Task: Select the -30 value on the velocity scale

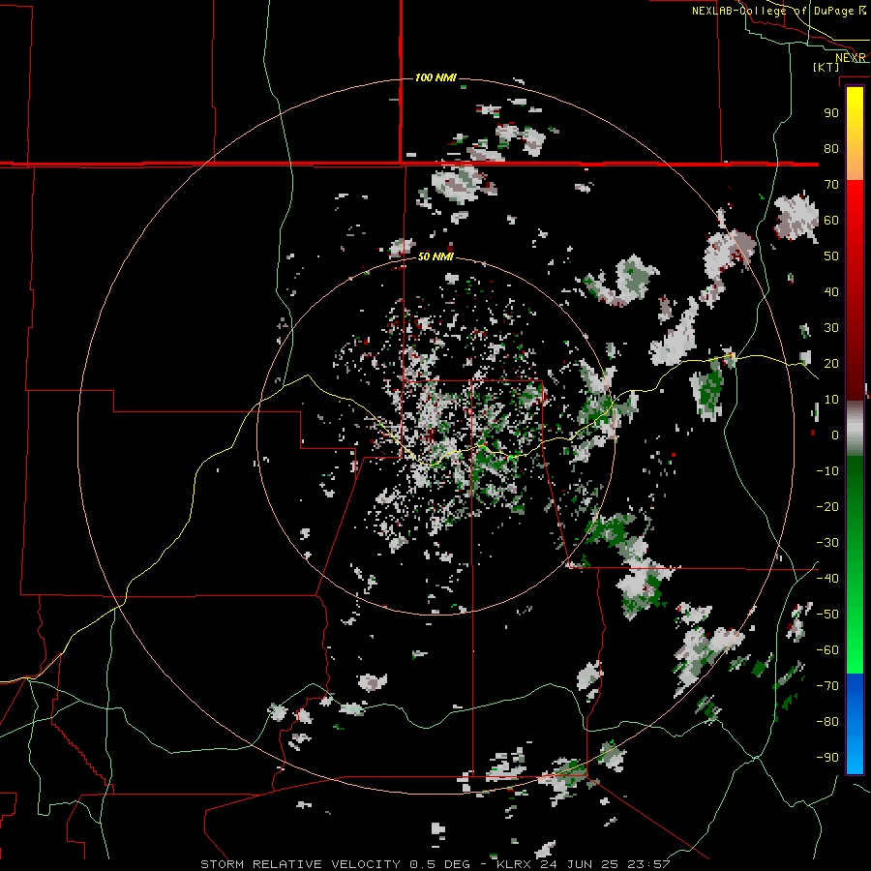Action: (x=827, y=543)
